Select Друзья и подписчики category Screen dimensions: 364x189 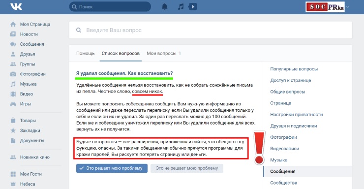pos(294,126)
